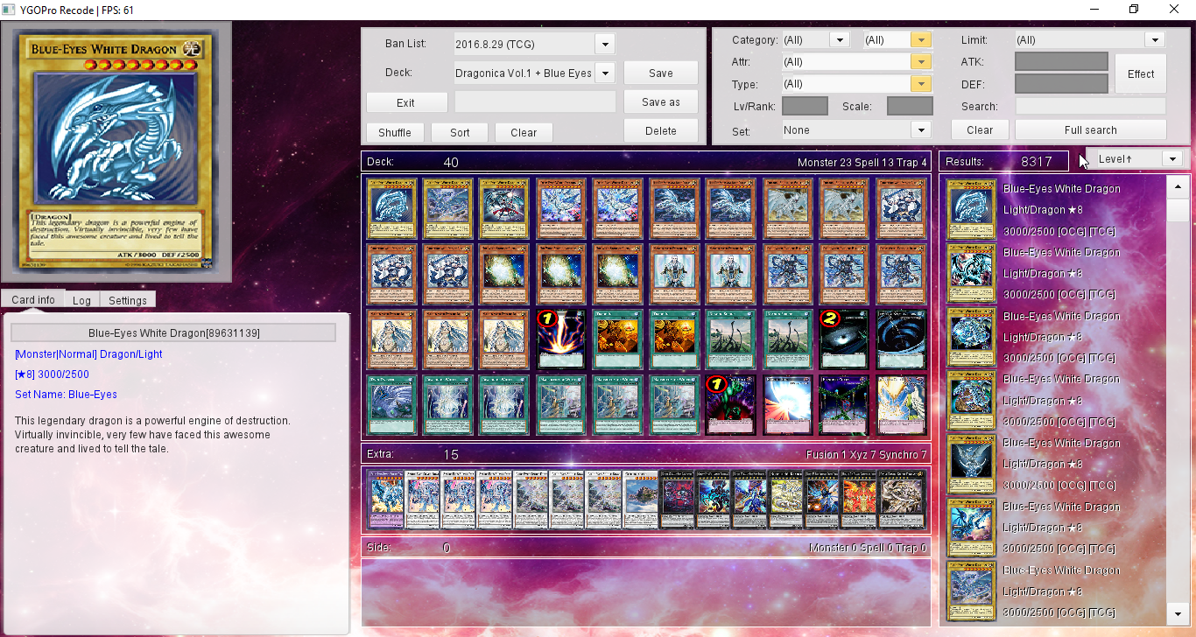Open the Ban List dropdown showing 2016.8.29 (TCG)
Image resolution: width=1196 pixels, height=637 pixels.
pos(534,44)
